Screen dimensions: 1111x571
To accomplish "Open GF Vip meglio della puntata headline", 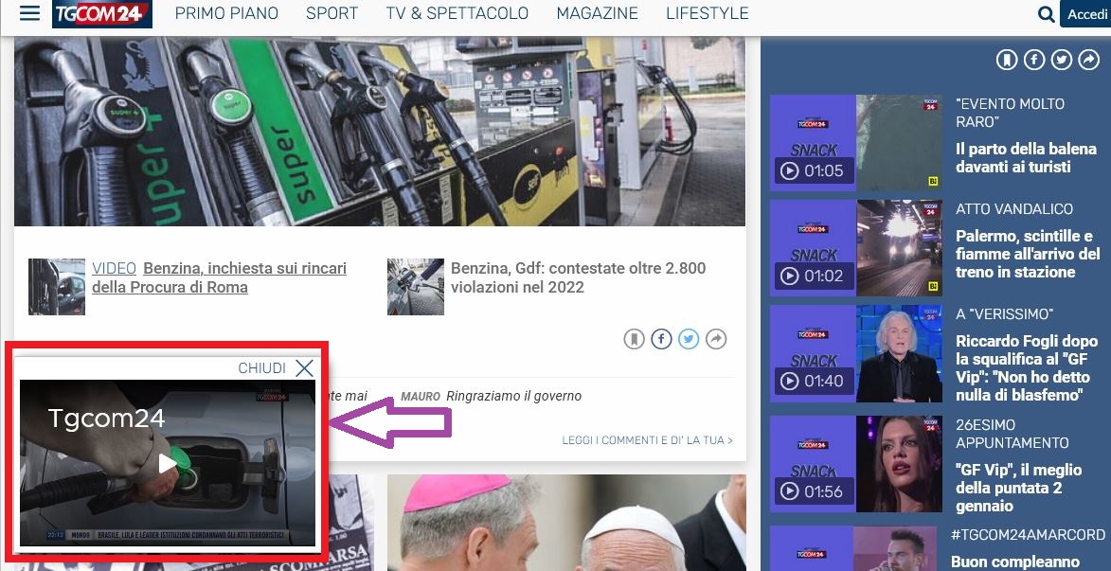I will pyautogui.click(x=1019, y=488).
